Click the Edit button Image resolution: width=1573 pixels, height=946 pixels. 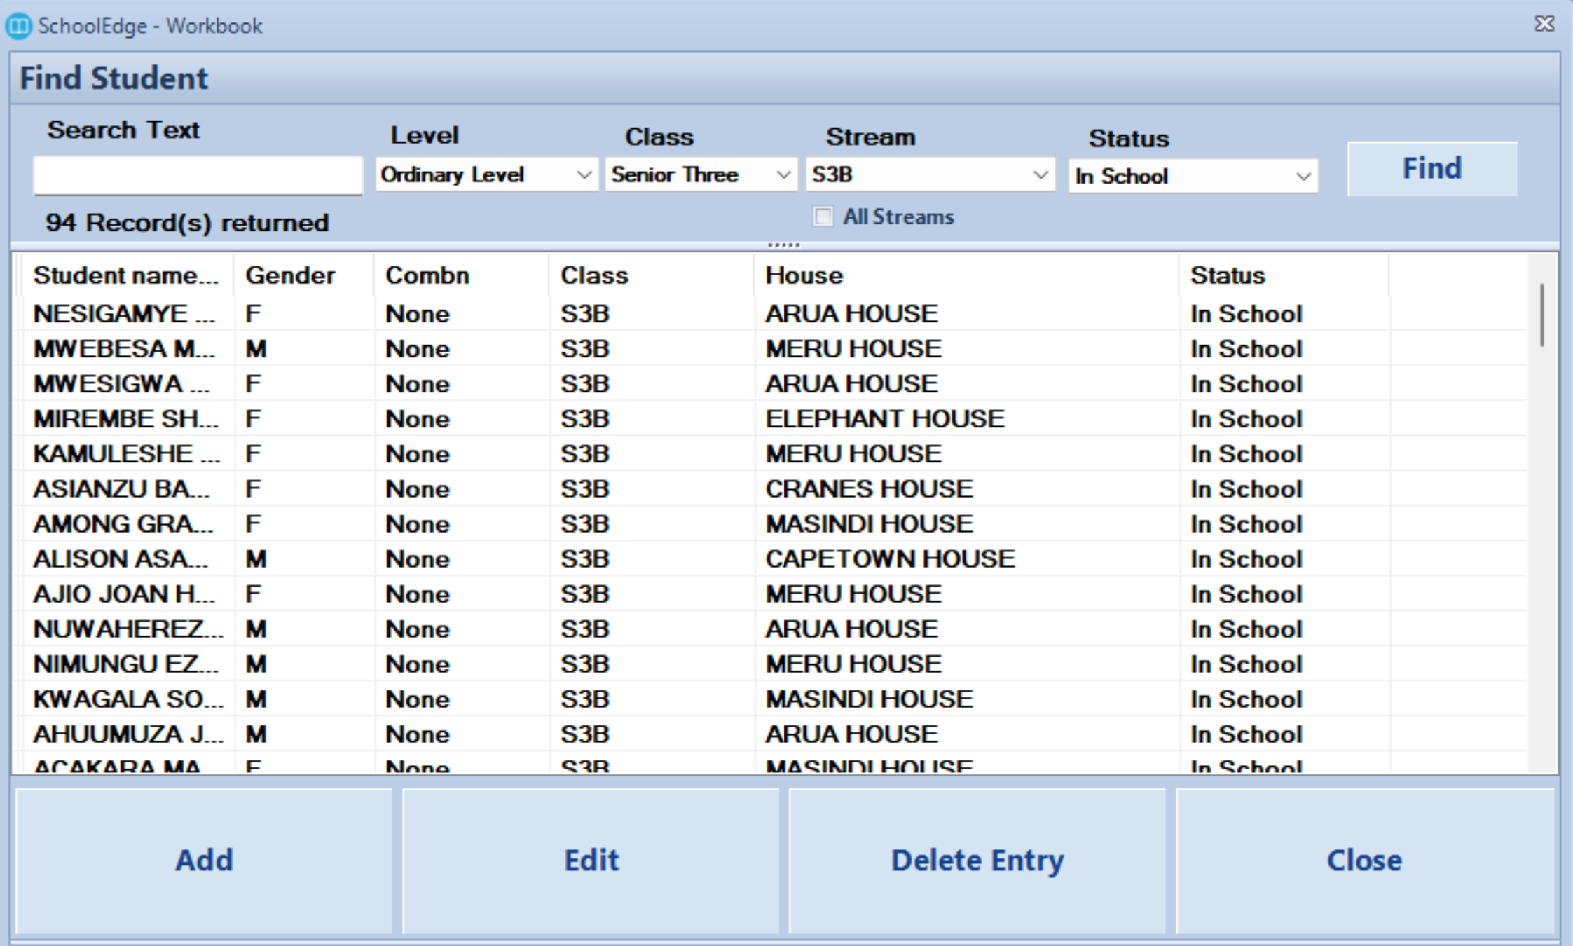(591, 861)
